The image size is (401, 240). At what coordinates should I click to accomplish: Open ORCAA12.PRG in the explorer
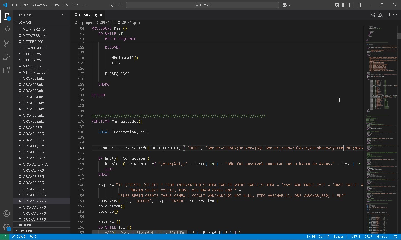(34, 201)
